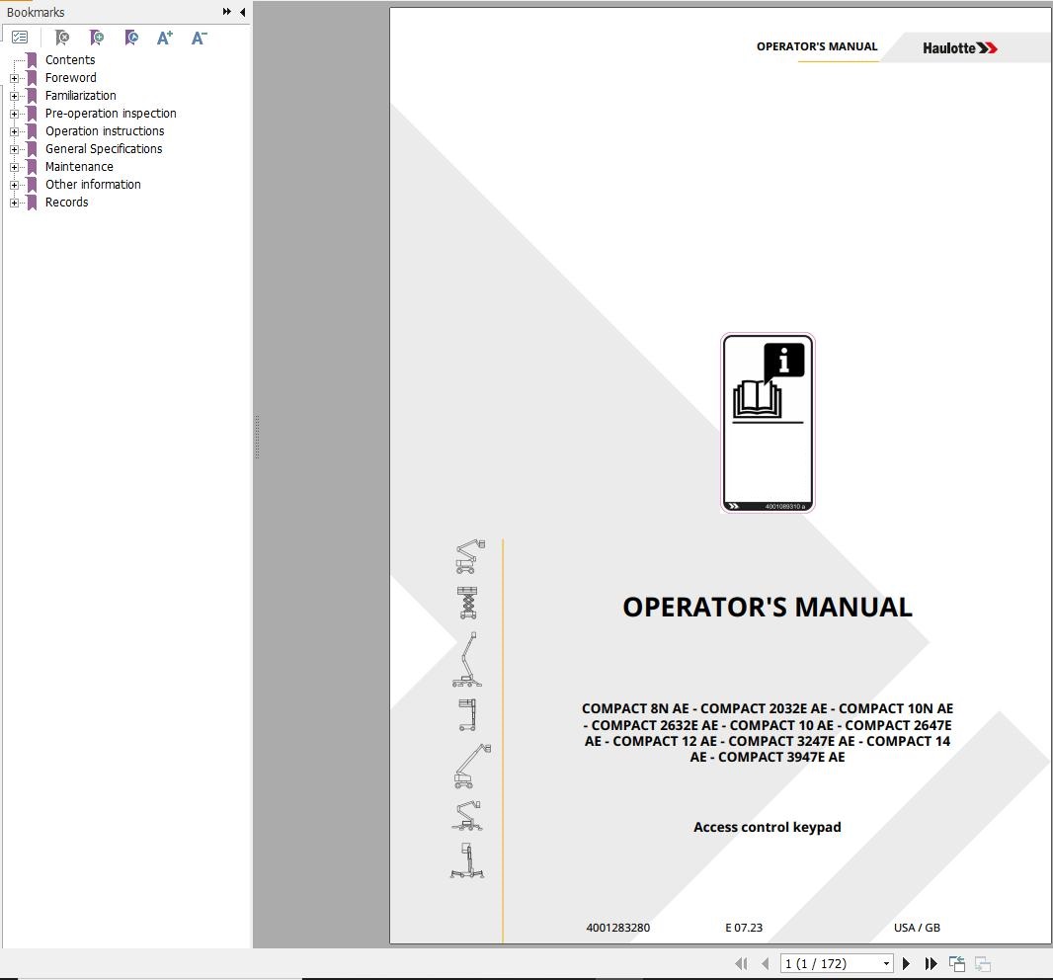
Task: Click the Bookmarks panel title
Action: point(36,12)
